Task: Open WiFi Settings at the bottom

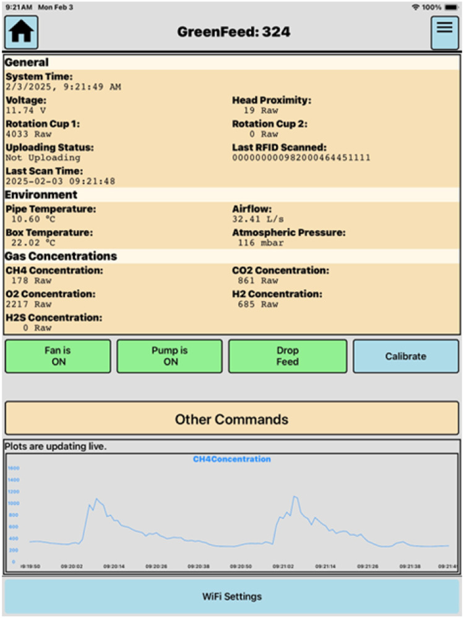Action: coord(231,597)
